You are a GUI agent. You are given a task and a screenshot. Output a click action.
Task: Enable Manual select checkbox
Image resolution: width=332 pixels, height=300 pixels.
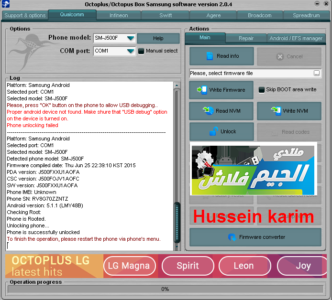[x=141, y=51]
